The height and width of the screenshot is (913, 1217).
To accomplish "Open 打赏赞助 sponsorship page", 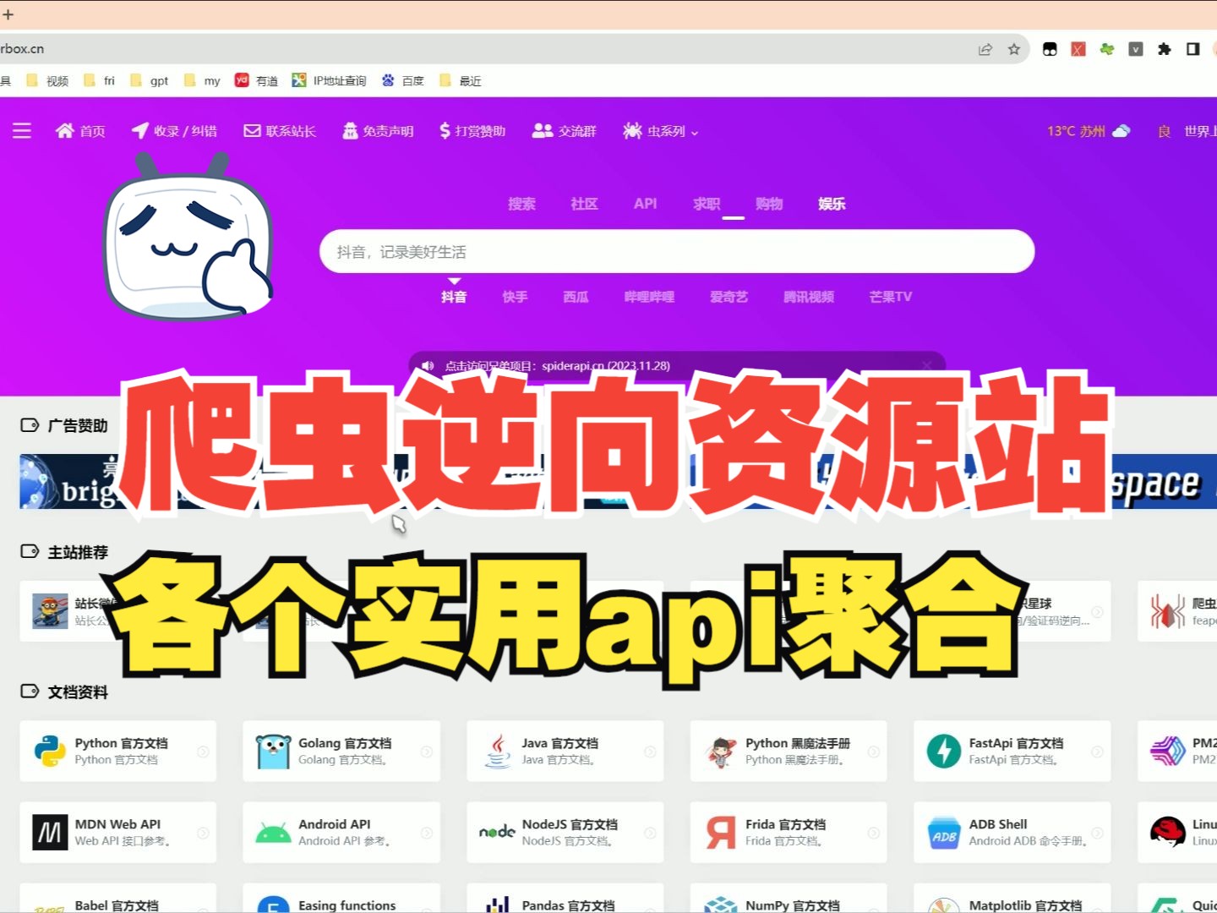I will 472,131.
